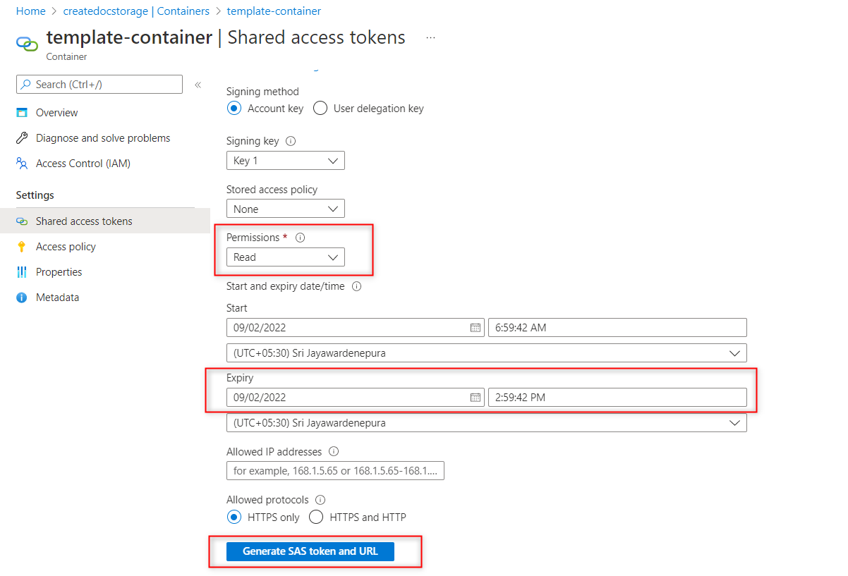Click the Allowed IP addresses info icon
848x576 pixels.
click(334, 452)
